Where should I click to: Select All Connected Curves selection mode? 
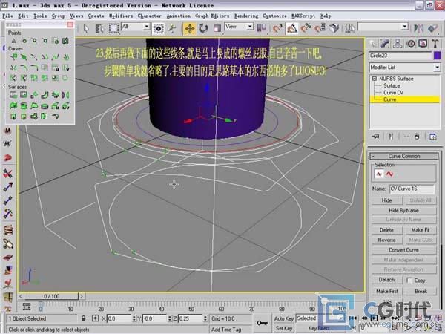tap(389, 174)
